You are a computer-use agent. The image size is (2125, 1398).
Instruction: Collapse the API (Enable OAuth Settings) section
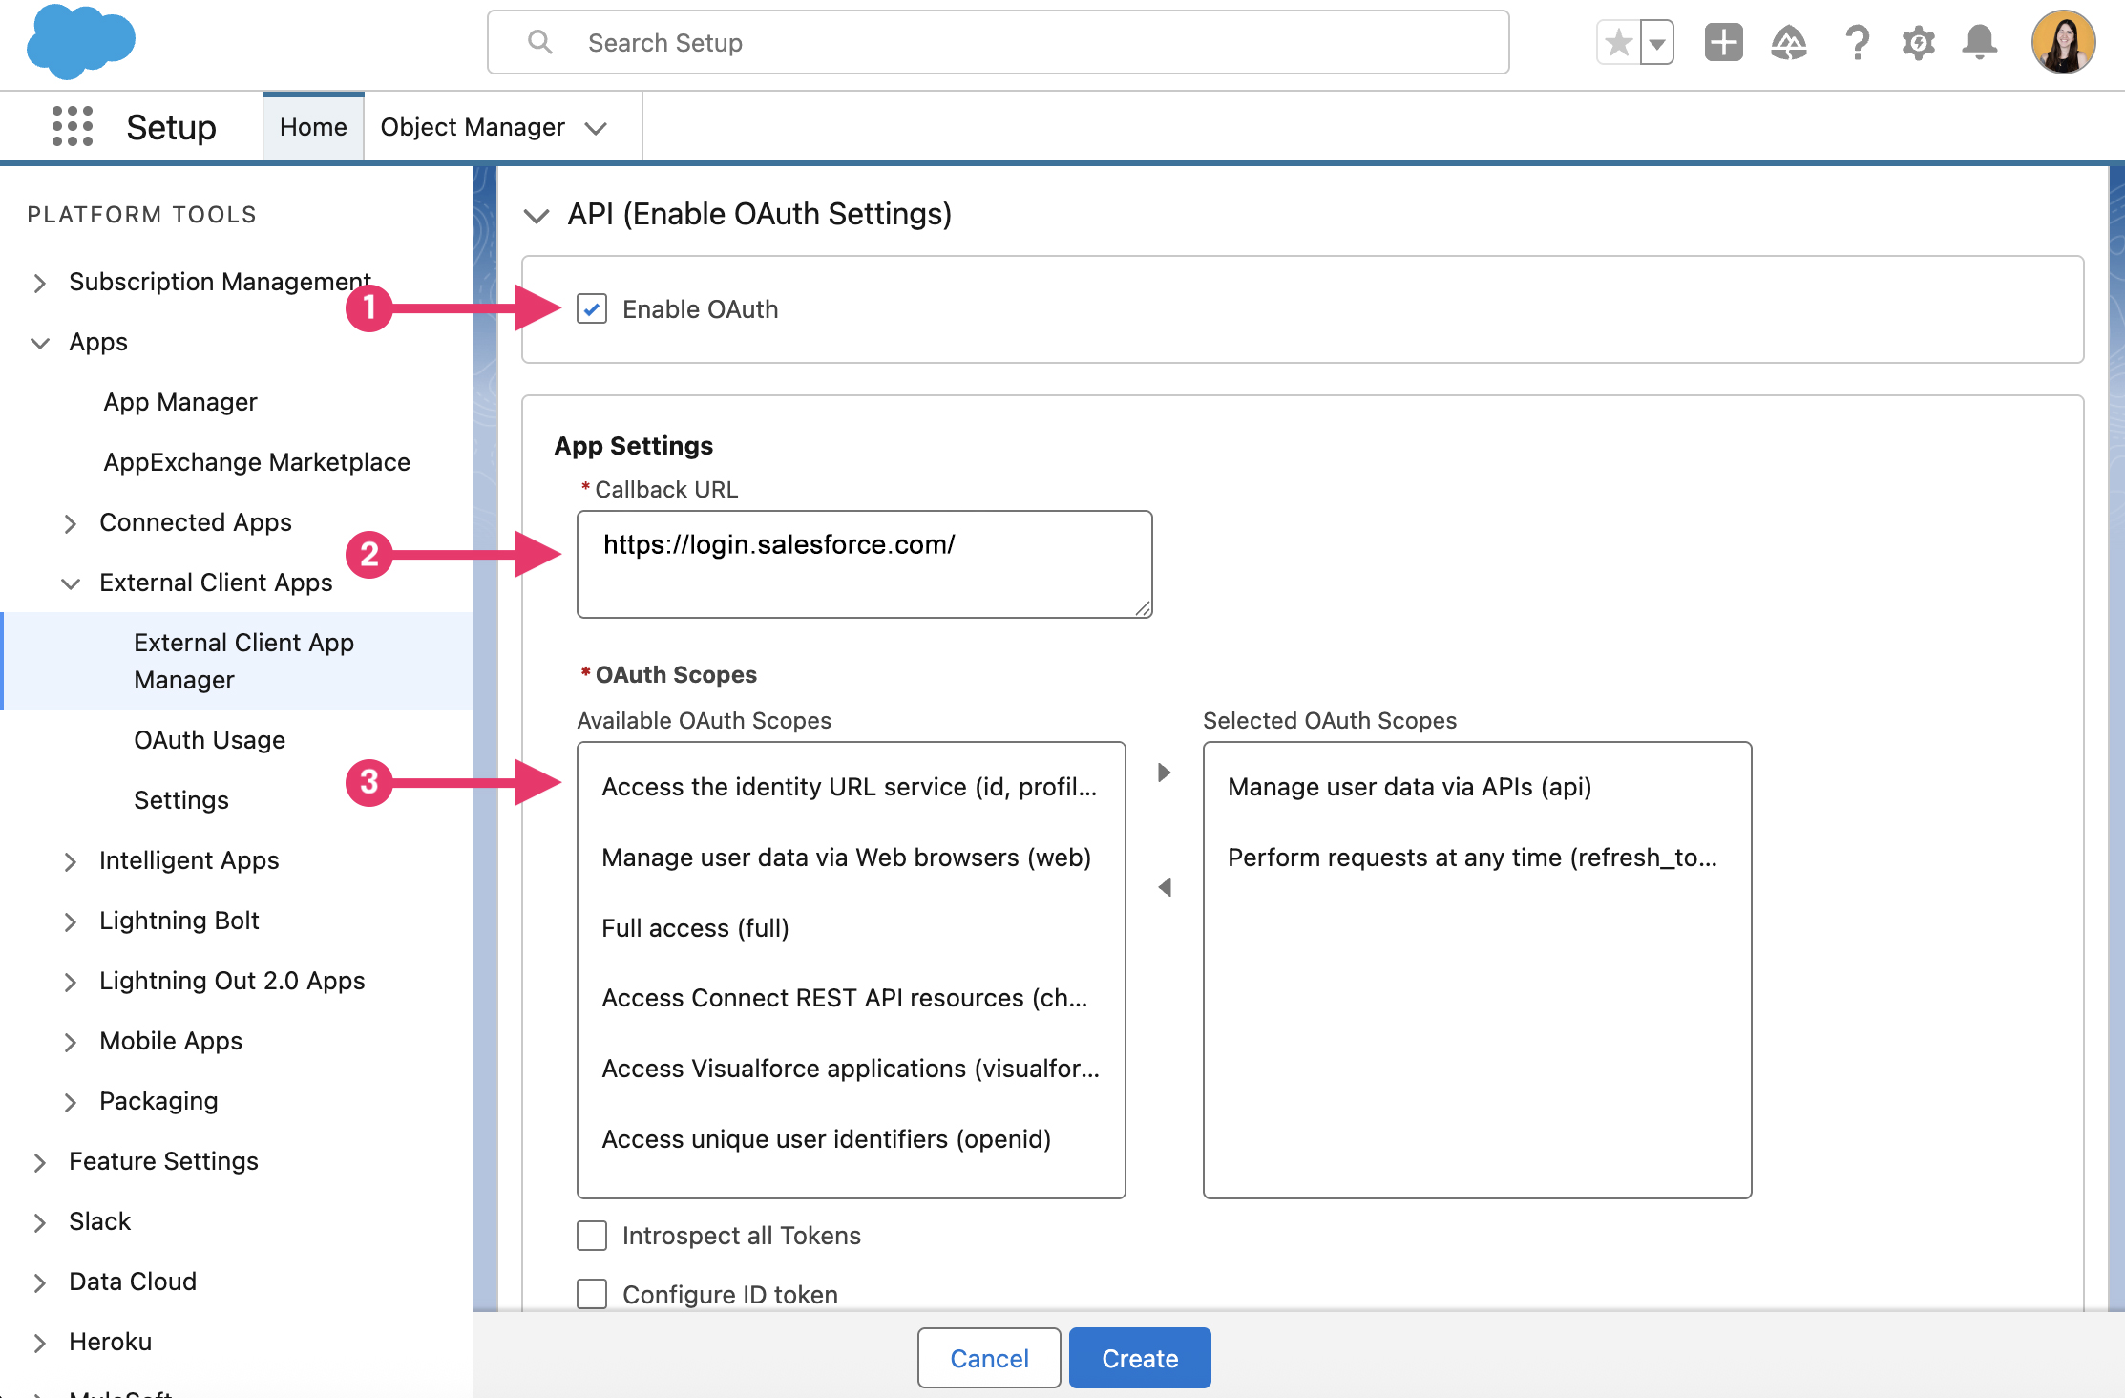coord(537,215)
